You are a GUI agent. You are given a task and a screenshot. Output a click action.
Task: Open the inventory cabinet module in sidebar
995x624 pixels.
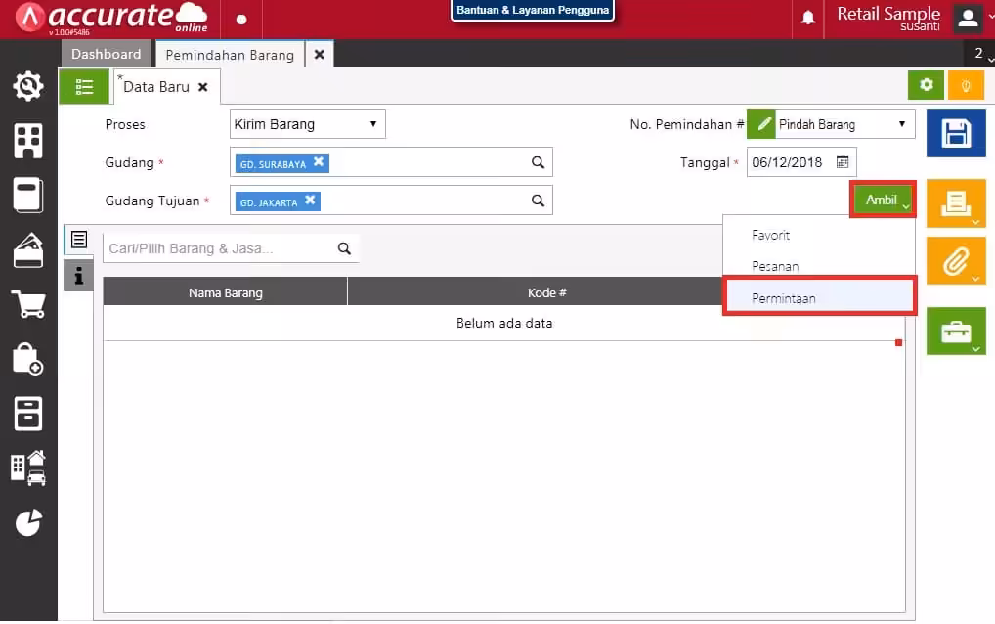28,414
